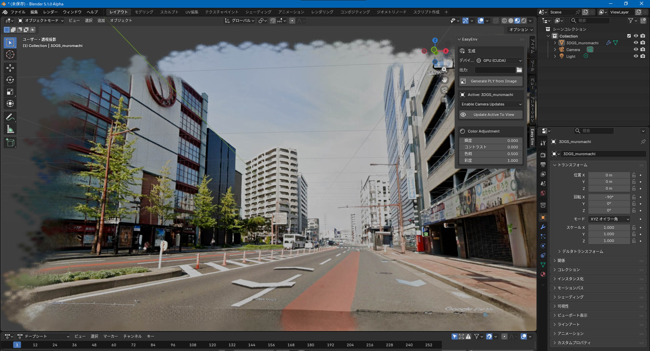Click Generate PLY from Image button
Screen dimensions: 650x351
point(491,81)
